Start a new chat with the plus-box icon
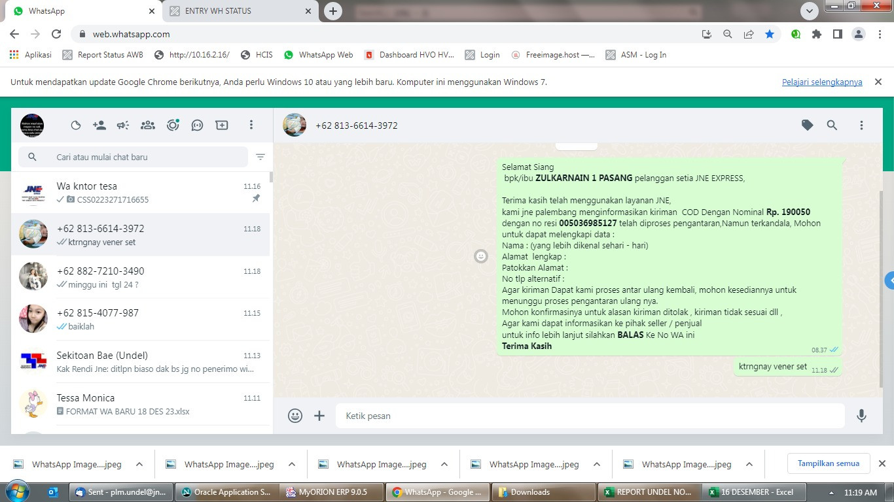The height and width of the screenshot is (502, 894). (222, 125)
